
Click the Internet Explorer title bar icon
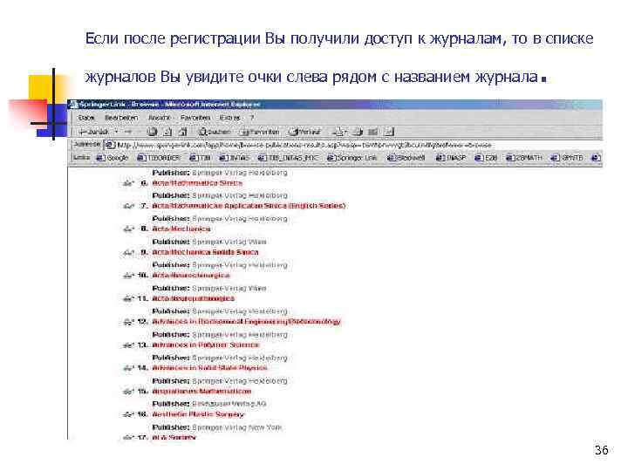click(73, 105)
